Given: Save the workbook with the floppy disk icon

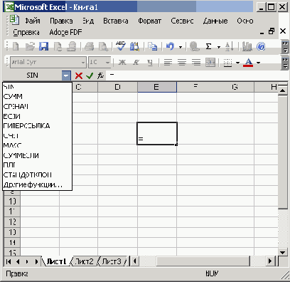Looking at the screenshot, I should [43, 46].
